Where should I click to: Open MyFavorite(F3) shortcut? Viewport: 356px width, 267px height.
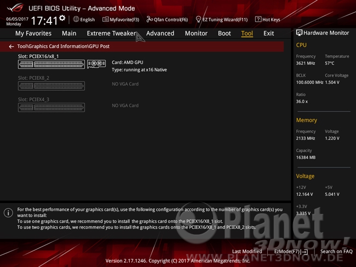click(121, 20)
